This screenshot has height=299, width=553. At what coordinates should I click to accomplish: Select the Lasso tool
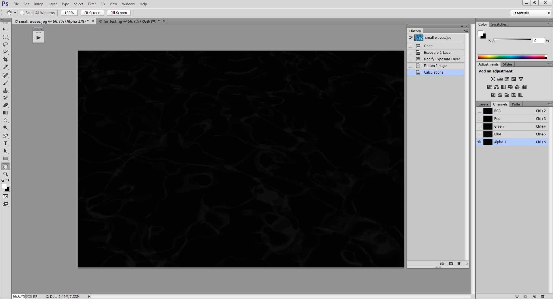coord(5,45)
